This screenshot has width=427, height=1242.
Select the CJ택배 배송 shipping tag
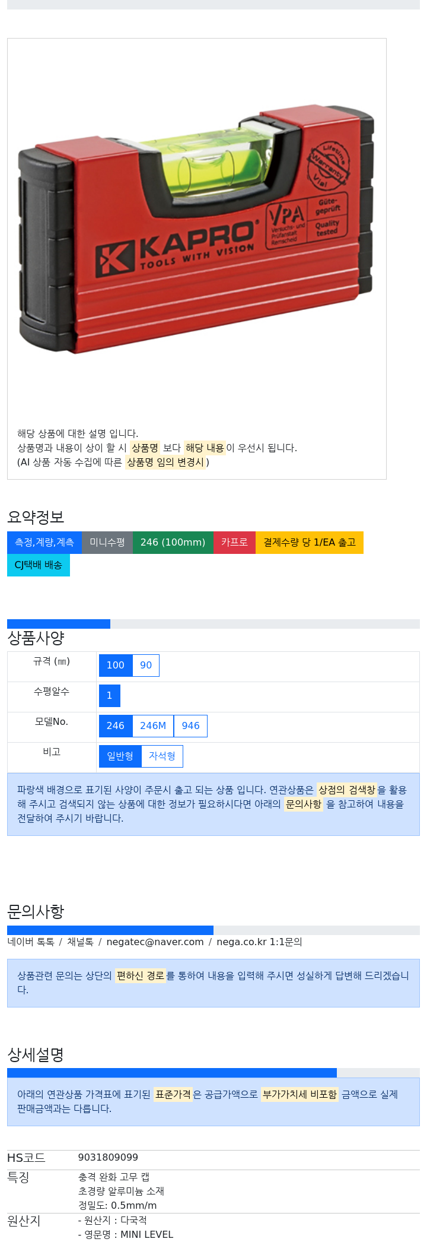pyautogui.click(x=39, y=565)
